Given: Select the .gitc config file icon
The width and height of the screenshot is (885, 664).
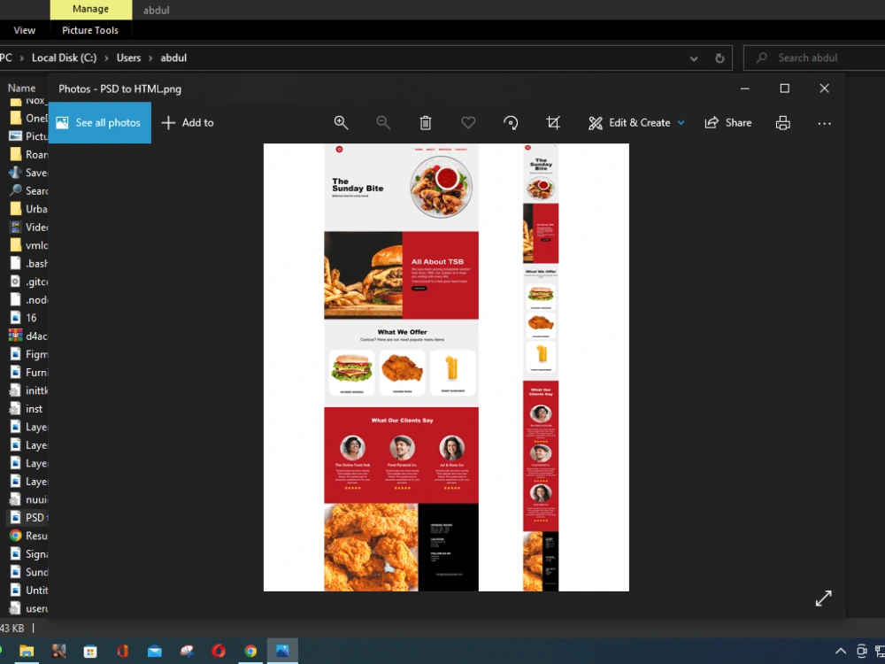Looking at the screenshot, I should [x=16, y=282].
